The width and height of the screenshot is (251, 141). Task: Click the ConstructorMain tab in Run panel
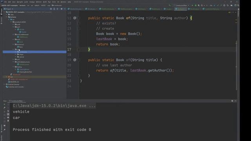(16, 101)
